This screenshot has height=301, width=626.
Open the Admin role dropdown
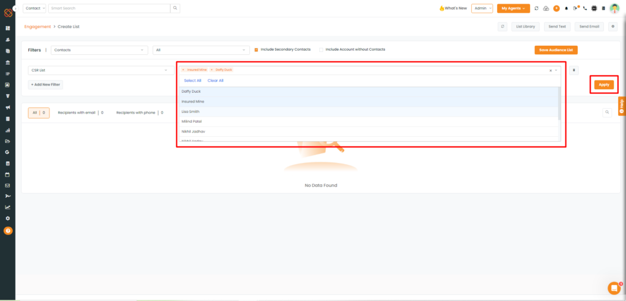click(x=482, y=8)
